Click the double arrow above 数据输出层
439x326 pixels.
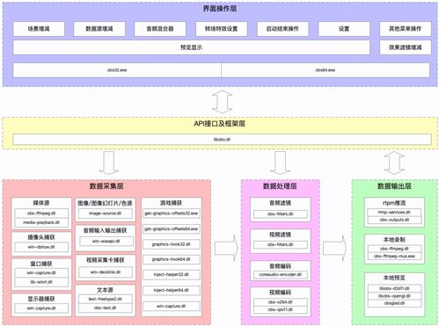tap(394, 163)
